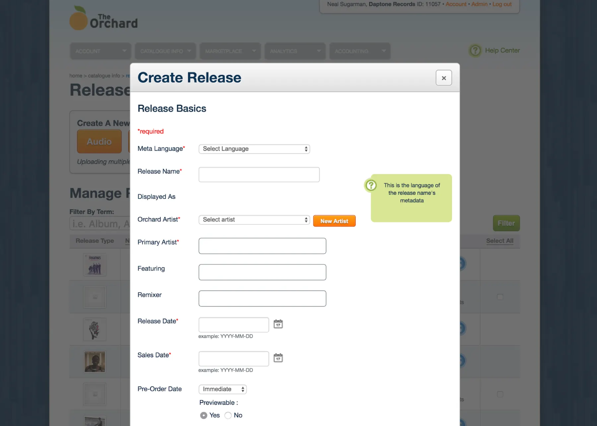Viewport: 597px width, 426px height.
Task: Open the Pre-Order Date Immediate dropdown
Action: click(x=223, y=389)
